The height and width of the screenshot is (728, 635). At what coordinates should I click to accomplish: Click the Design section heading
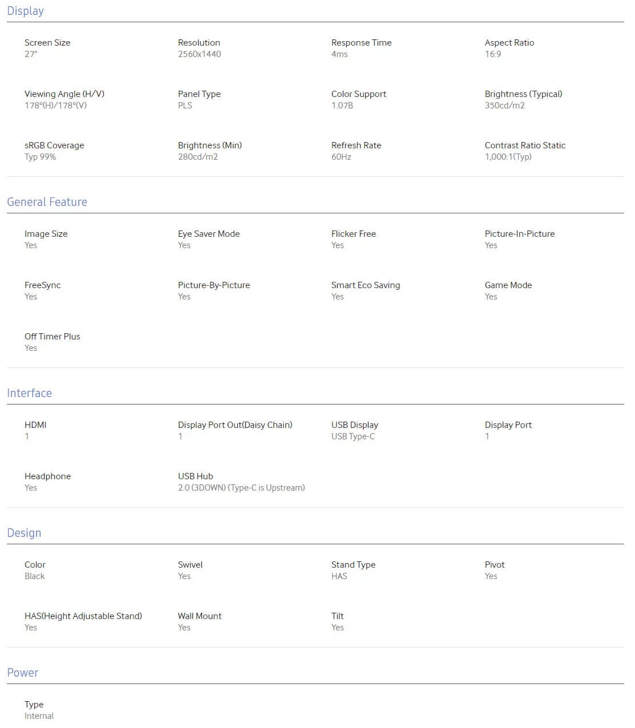[x=24, y=533]
